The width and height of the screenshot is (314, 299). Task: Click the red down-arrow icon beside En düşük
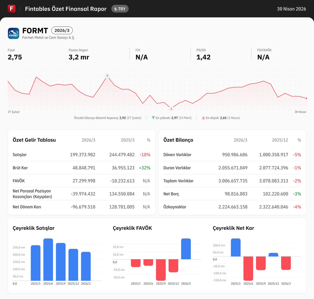coord(203,118)
